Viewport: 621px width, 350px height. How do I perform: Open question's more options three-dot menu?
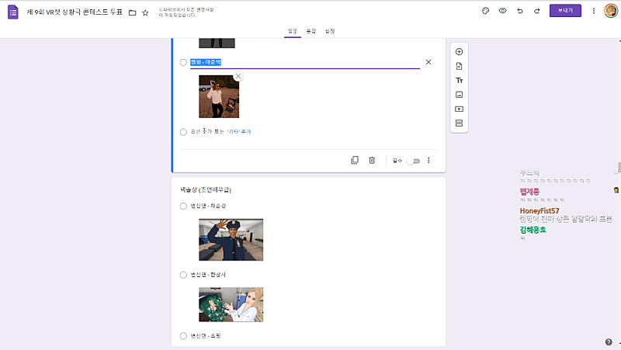pyautogui.click(x=428, y=161)
